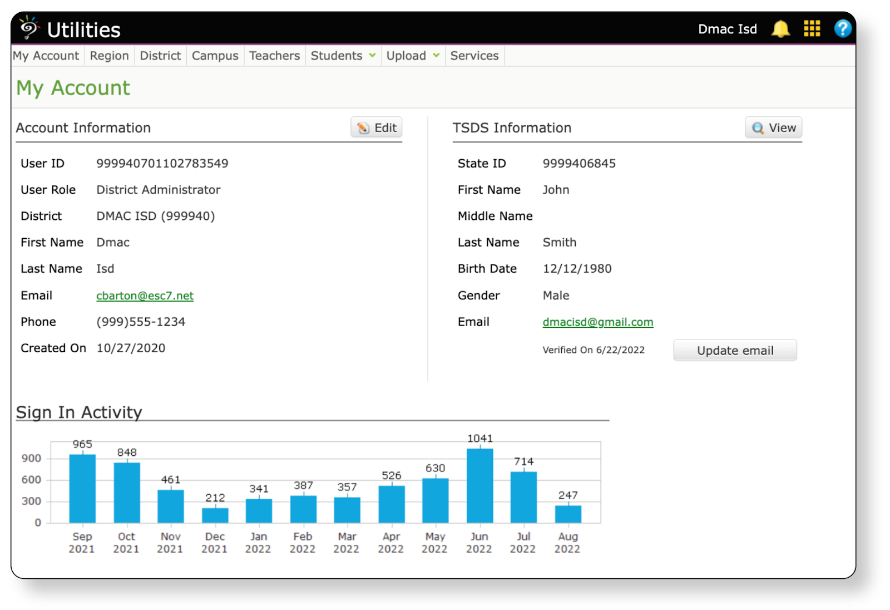Open the dmacisd@gmail.com email link
The image size is (890, 610).
tap(598, 322)
